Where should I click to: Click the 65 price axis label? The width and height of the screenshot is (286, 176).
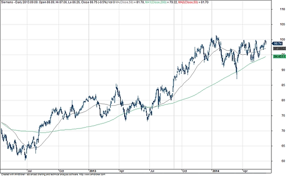pos(283,146)
